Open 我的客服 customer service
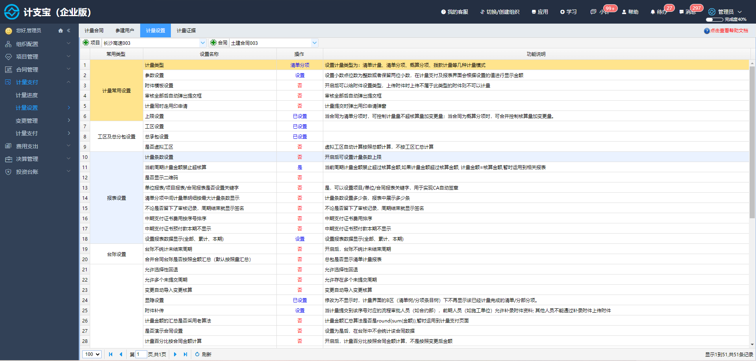 click(x=455, y=12)
